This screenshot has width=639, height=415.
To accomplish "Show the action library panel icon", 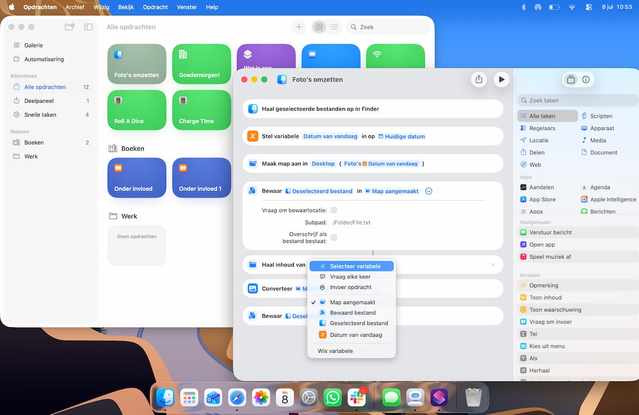I will [x=571, y=80].
